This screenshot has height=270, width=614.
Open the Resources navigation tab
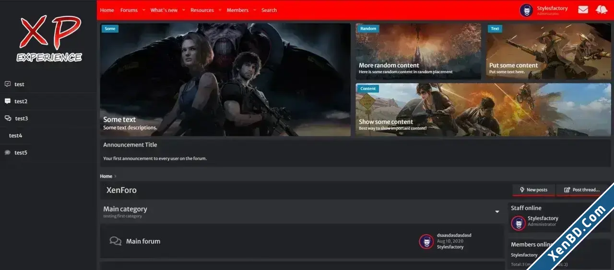[x=202, y=10]
